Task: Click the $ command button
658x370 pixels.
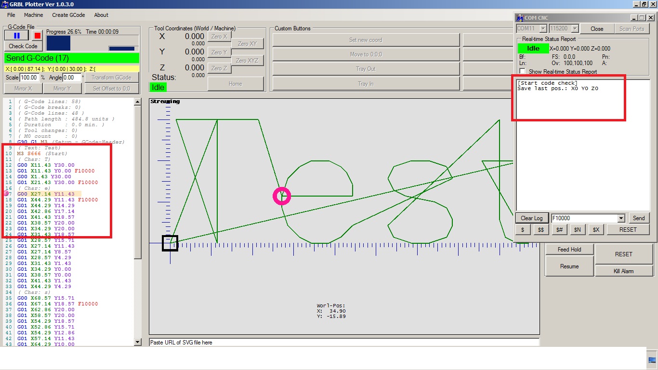Action: click(x=523, y=230)
